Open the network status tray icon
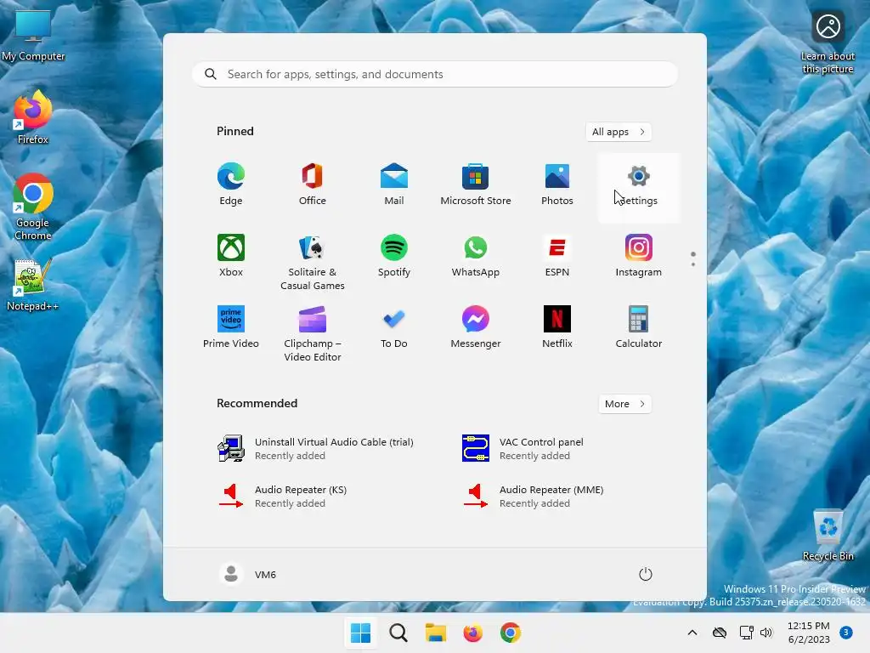The width and height of the screenshot is (870, 653). click(746, 633)
